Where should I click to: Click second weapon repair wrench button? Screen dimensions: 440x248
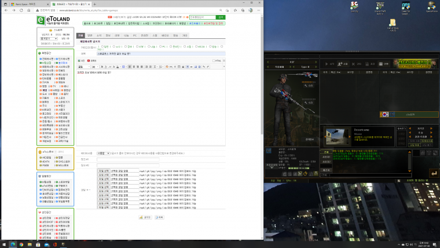(309, 103)
